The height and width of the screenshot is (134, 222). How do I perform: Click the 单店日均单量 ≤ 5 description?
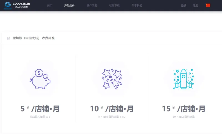pyautogui.click(x=40, y=117)
